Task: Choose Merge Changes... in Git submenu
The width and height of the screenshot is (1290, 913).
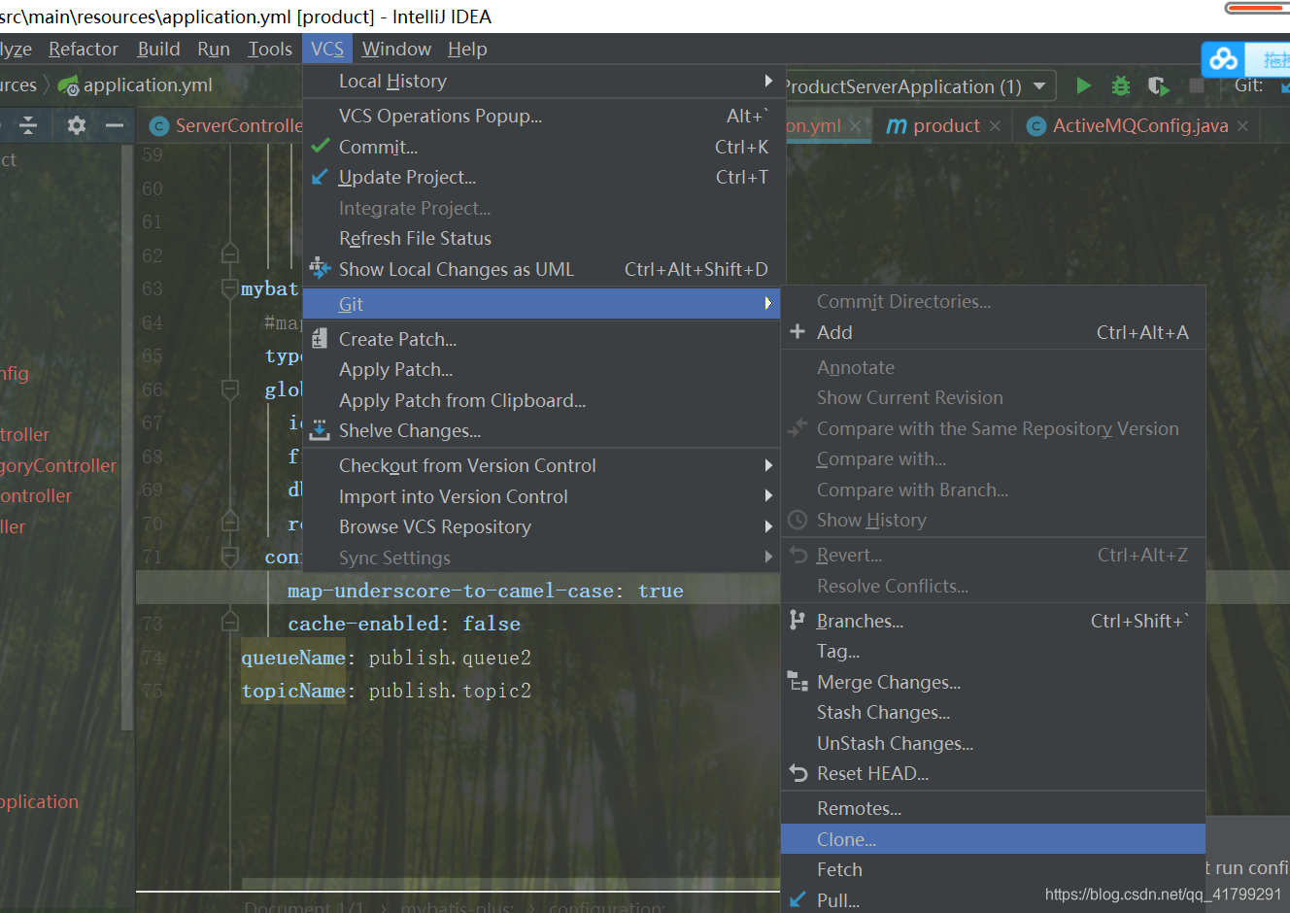Action: pos(993,682)
